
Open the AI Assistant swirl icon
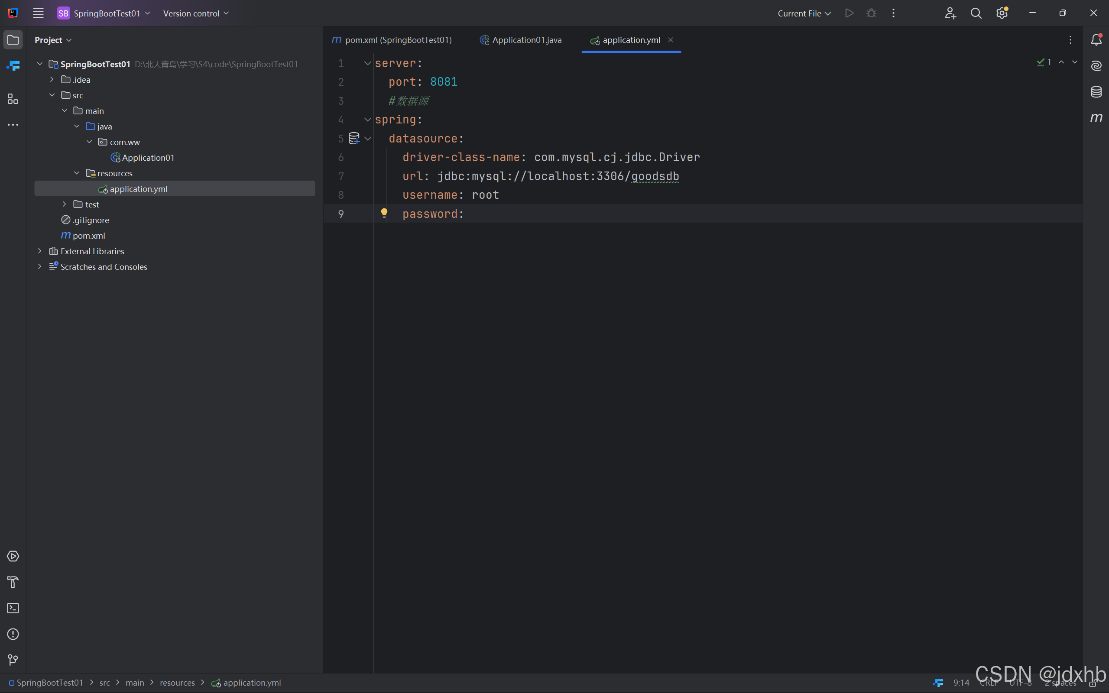1096,66
